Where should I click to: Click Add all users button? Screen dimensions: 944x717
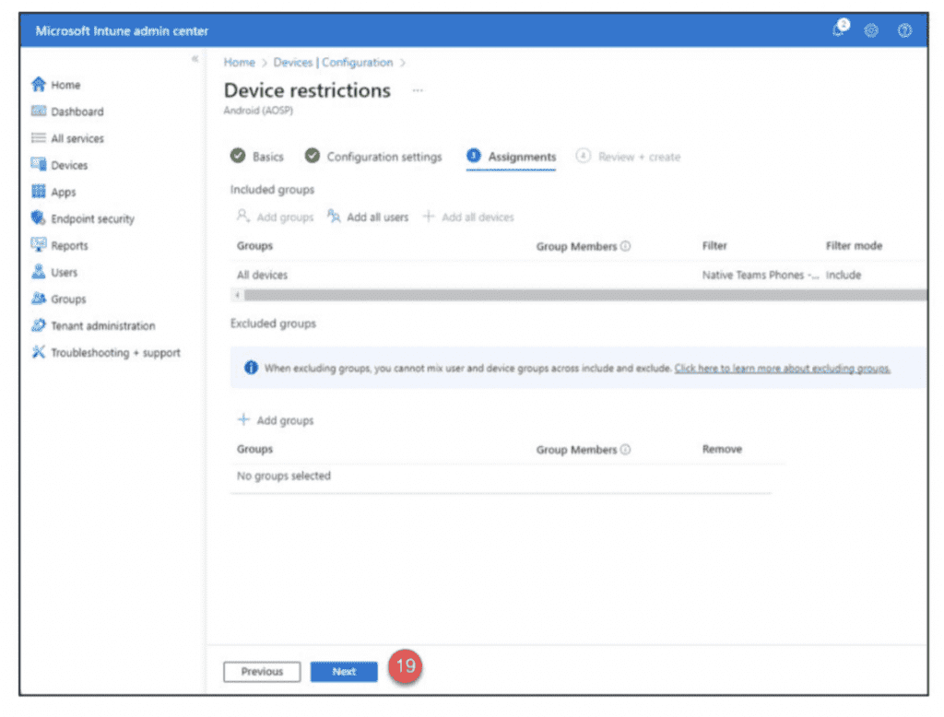click(x=367, y=217)
